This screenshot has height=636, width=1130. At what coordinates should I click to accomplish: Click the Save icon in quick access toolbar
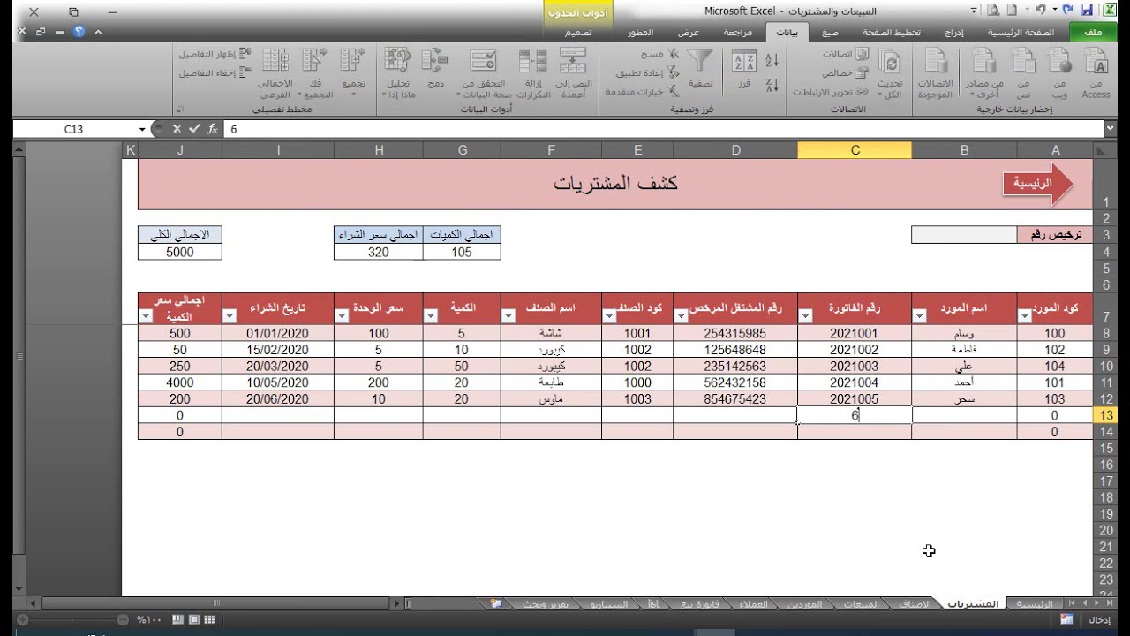1087,11
